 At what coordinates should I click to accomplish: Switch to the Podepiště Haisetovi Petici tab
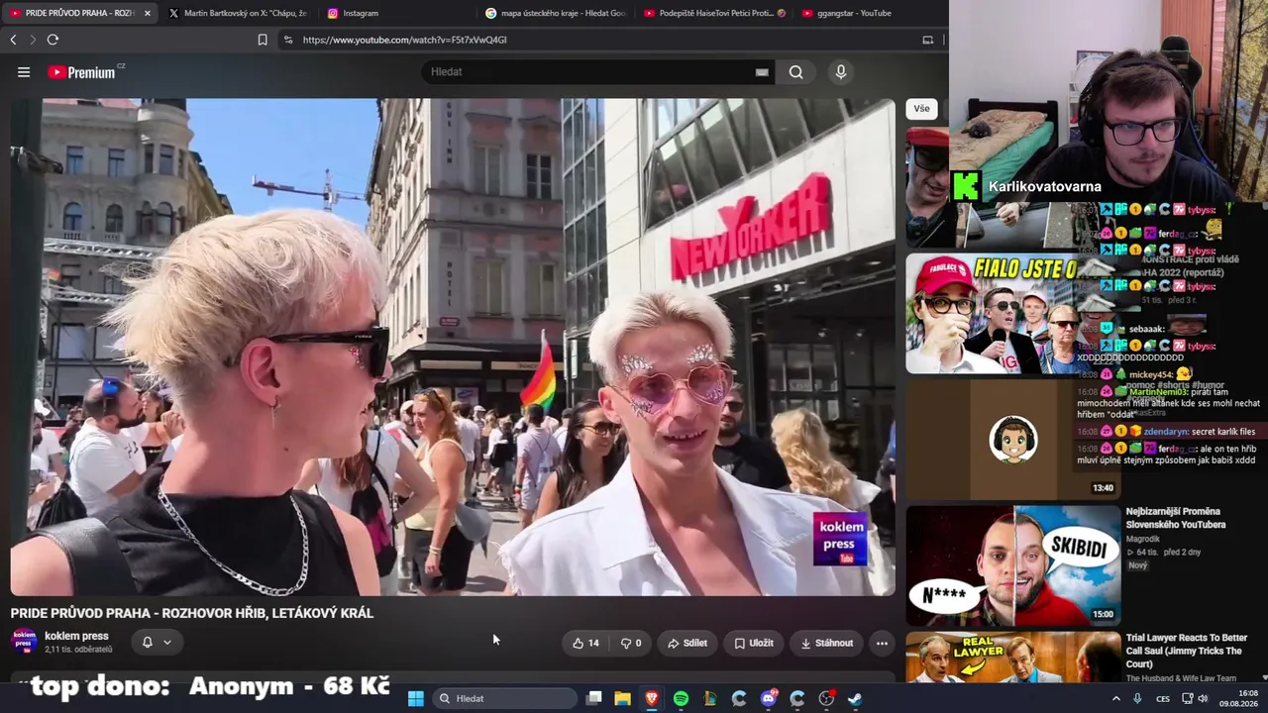point(713,13)
